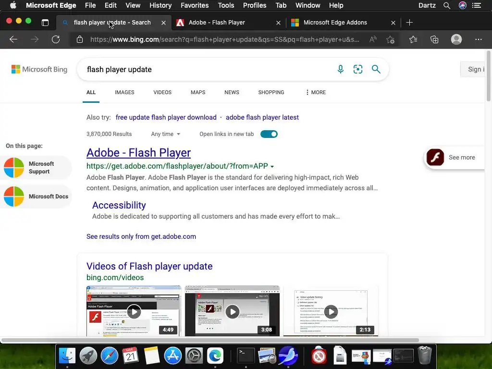Open a new tab with plus button
The image size is (492, 369).
point(409,22)
